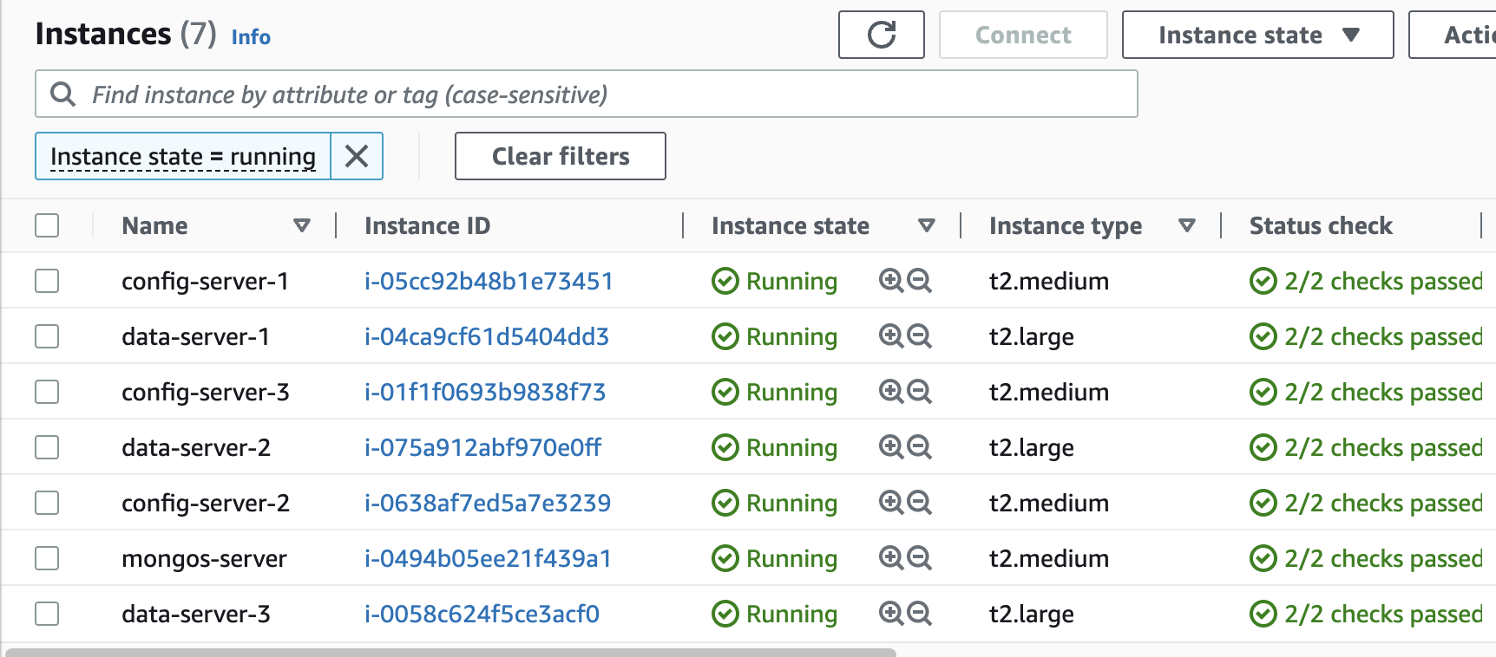Click zoom-in filter icon for config-server-1
Image resolution: width=1496 pixels, height=657 pixels.
[x=891, y=280]
